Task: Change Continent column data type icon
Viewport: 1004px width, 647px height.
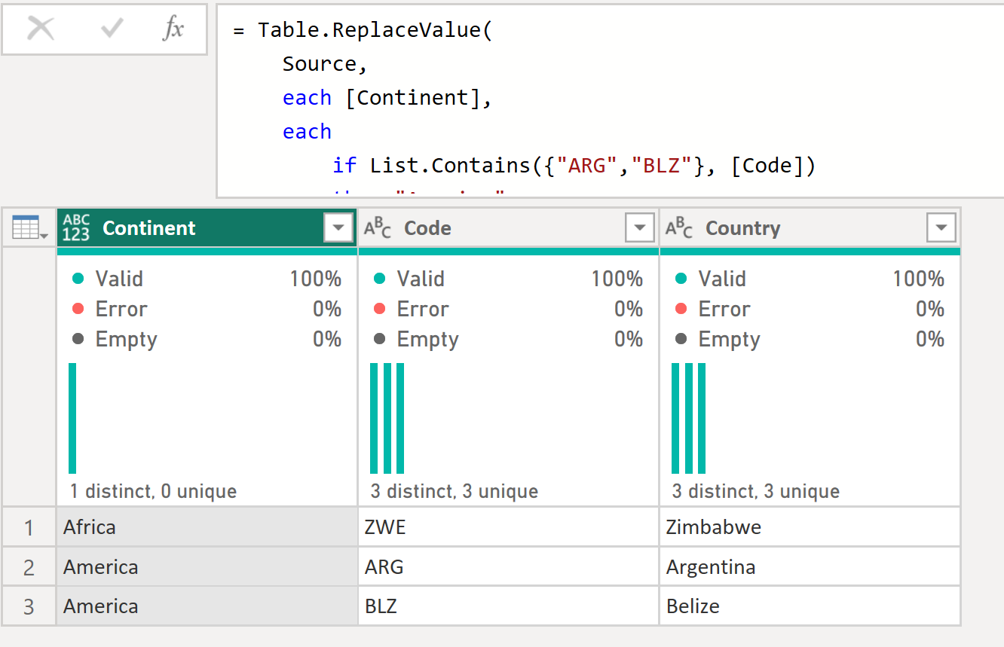Action: [76, 227]
